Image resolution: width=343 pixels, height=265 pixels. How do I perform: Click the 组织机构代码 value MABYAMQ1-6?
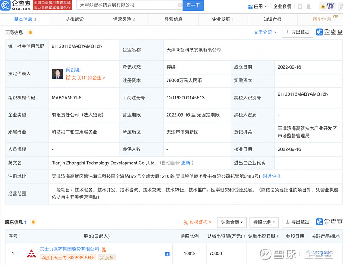(66, 98)
